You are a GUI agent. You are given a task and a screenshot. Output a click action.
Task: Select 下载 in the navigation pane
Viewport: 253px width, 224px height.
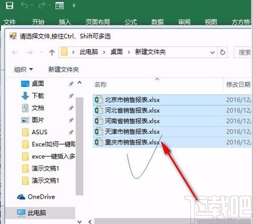point(38,95)
